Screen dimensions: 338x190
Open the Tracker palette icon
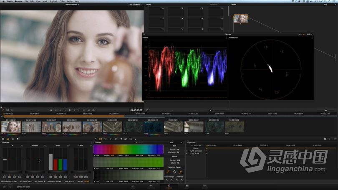click(111, 139)
